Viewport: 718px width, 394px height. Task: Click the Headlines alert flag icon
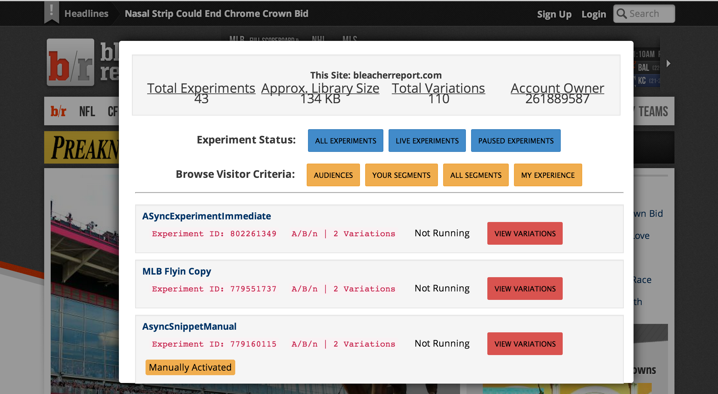pyautogui.click(x=51, y=12)
